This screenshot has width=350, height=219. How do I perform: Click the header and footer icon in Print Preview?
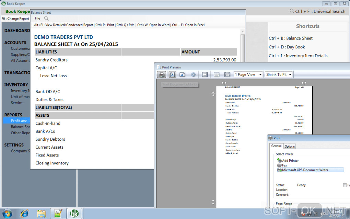pyautogui.click(x=205, y=74)
